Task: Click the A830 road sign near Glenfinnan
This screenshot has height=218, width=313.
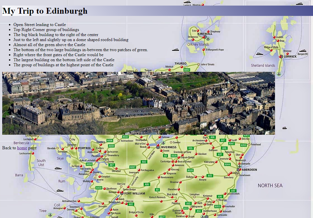Action: click(x=99, y=188)
